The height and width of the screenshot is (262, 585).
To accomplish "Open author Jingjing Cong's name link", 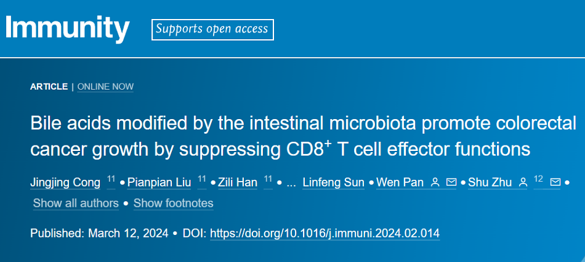I will pyautogui.click(x=66, y=182).
